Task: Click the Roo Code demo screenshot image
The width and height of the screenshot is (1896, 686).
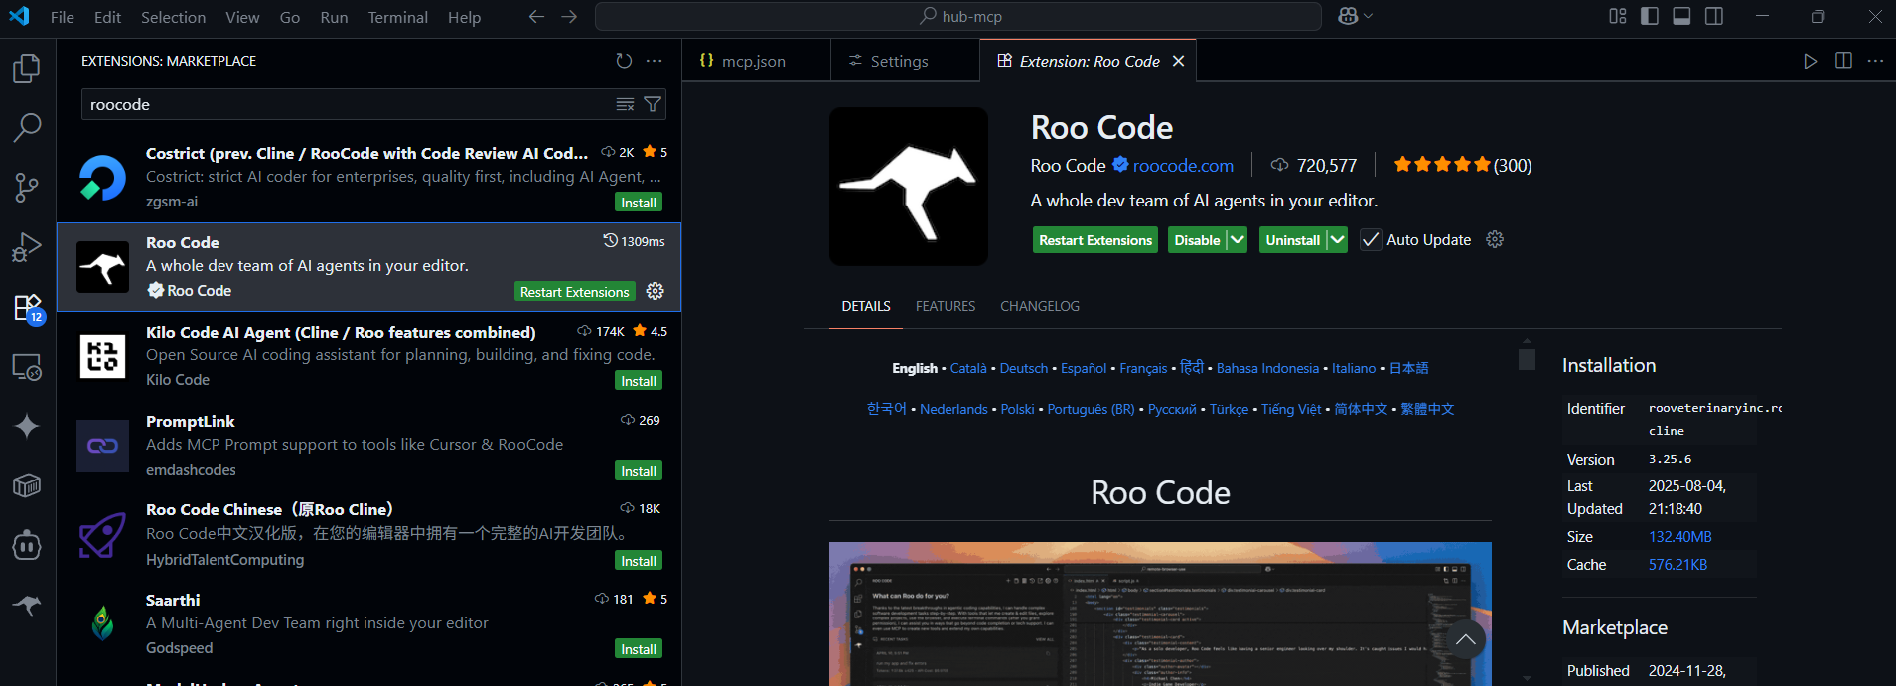Action: [1160, 614]
